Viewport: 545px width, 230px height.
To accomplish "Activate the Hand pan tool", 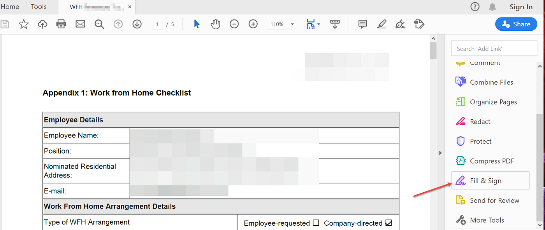I will (215, 24).
